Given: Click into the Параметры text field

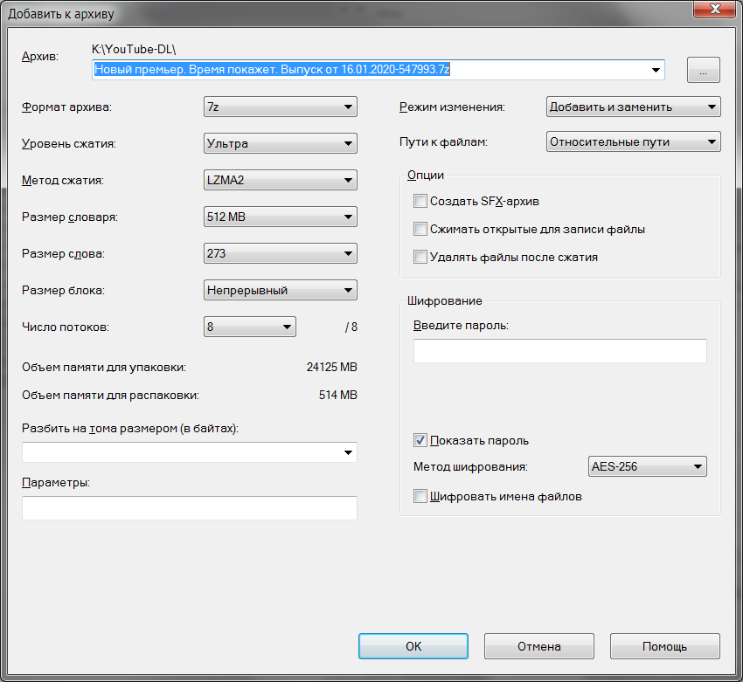Looking at the screenshot, I should [190, 508].
